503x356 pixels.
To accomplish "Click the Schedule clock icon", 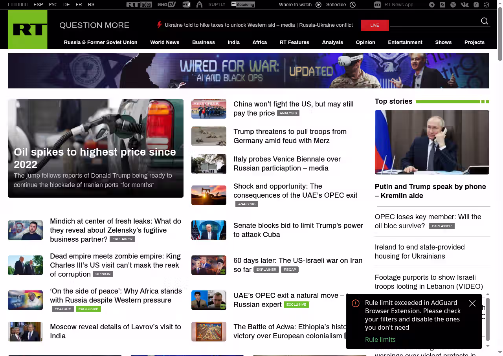I will click(352, 5).
